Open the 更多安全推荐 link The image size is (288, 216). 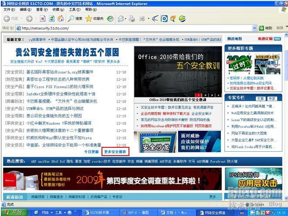pos(115,152)
